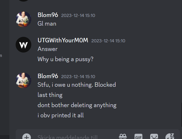
Task: Click the "Skicka meddelande till" message field
Action: (x=77, y=137)
